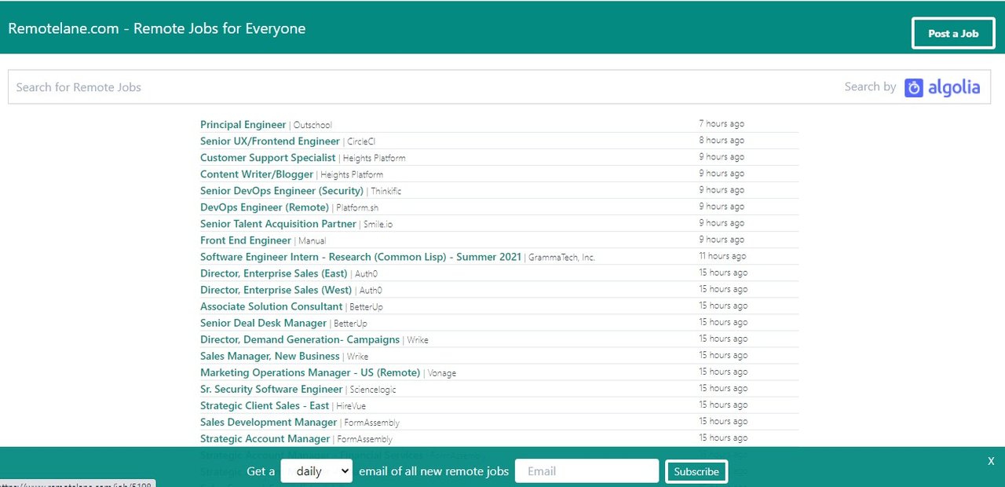Screen dimensions: 1005x487
Task: Select Sales Manager, New Business listing
Action: 270,356
